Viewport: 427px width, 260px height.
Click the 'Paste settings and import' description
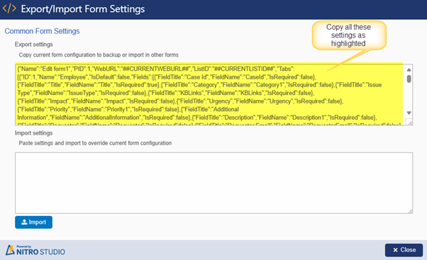(x=95, y=143)
